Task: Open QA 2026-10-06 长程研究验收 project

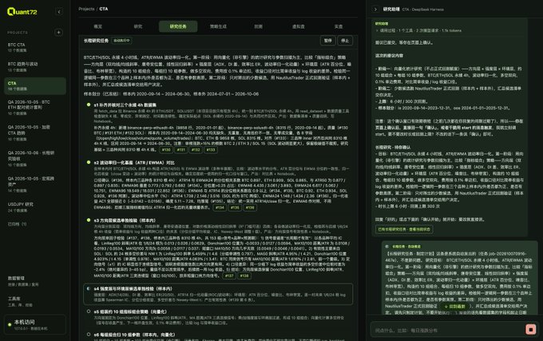Action: click(34, 159)
